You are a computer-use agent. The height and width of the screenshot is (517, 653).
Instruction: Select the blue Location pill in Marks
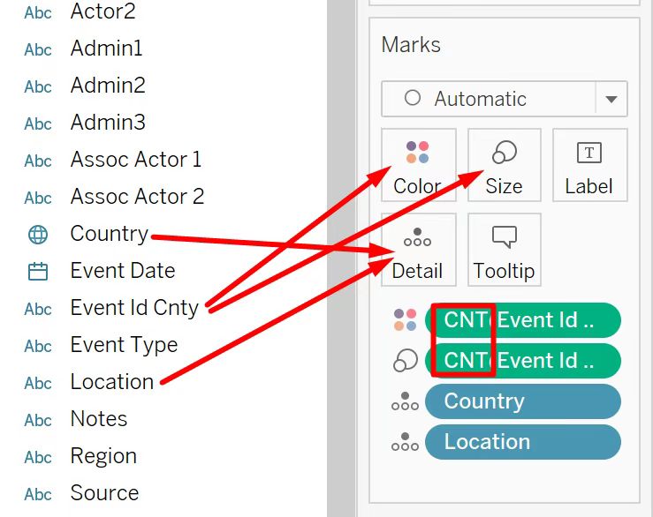tap(522, 442)
